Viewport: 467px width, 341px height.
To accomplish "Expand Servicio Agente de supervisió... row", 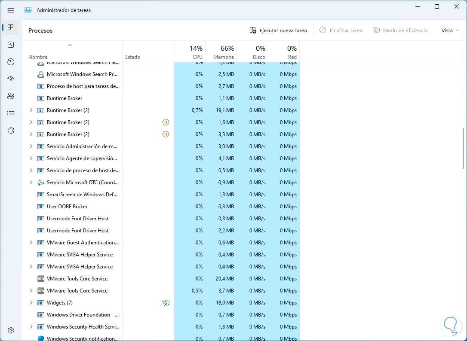I will click(x=31, y=158).
